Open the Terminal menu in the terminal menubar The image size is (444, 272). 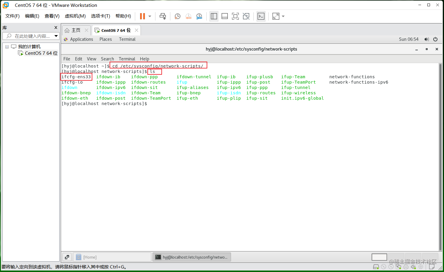pos(127,59)
